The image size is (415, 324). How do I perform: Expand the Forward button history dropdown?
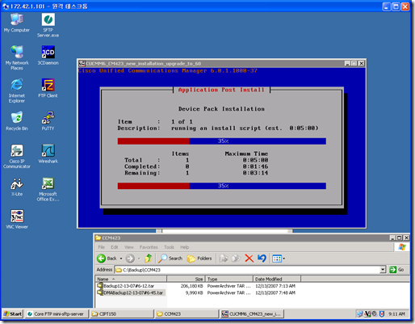click(139, 259)
